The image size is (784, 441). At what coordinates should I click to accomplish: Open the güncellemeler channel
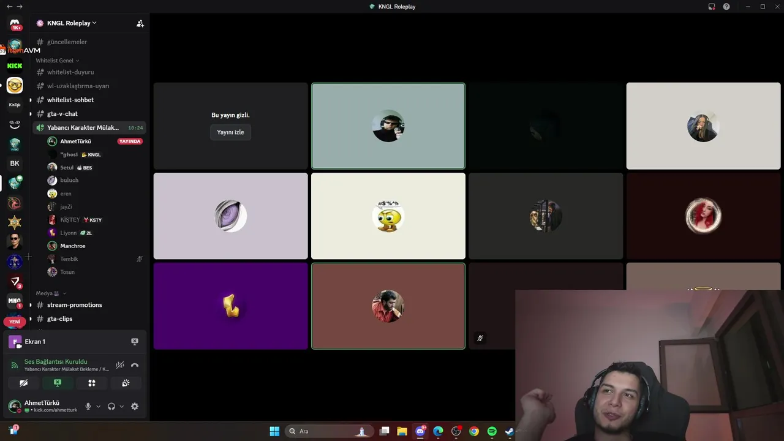90,42
